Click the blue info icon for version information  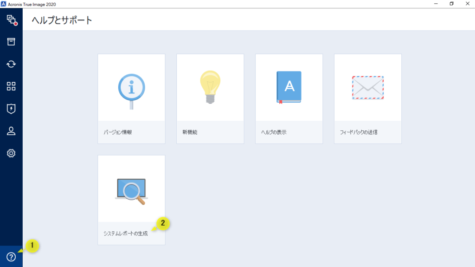click(x=131, y=91)
